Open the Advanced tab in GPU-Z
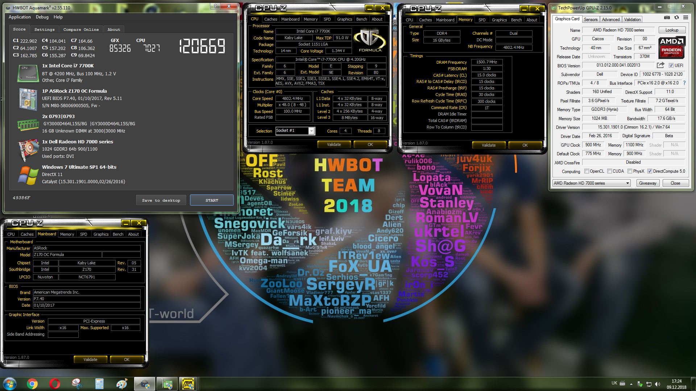 pos(611,20)
